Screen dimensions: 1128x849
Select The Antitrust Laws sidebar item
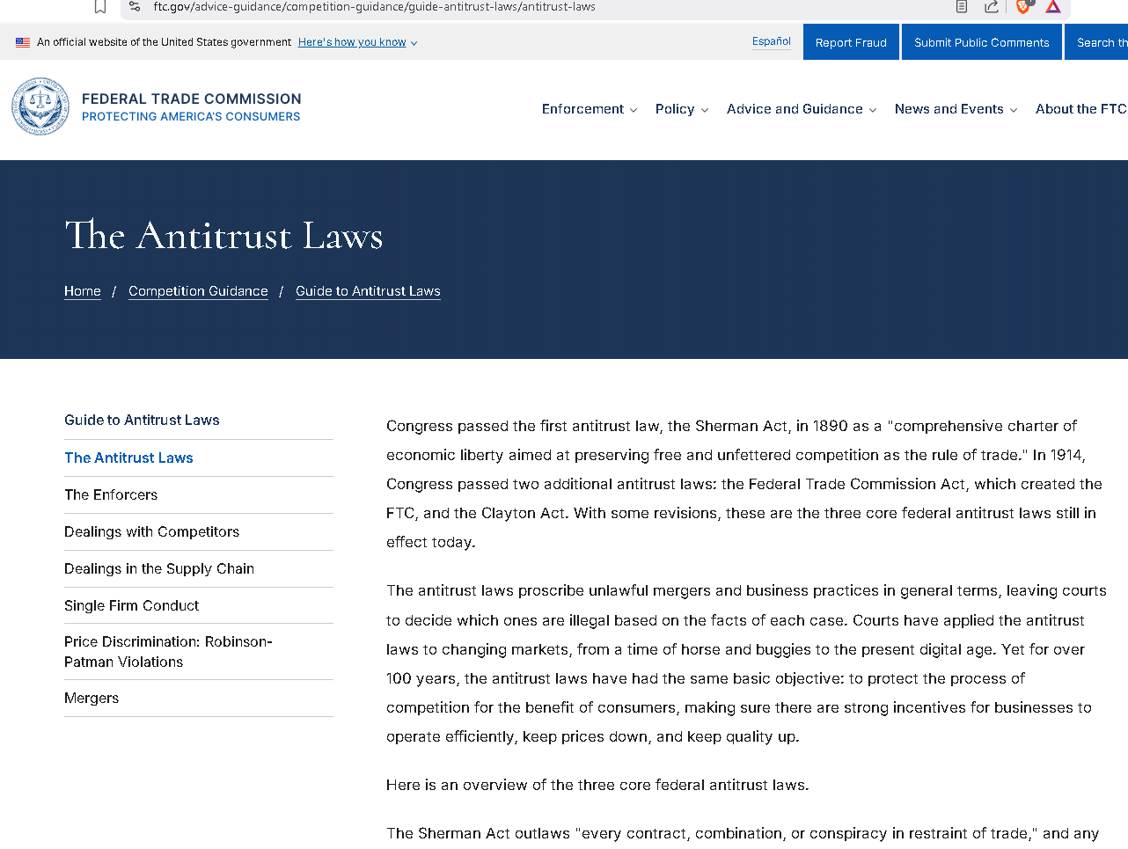[128, 457]
